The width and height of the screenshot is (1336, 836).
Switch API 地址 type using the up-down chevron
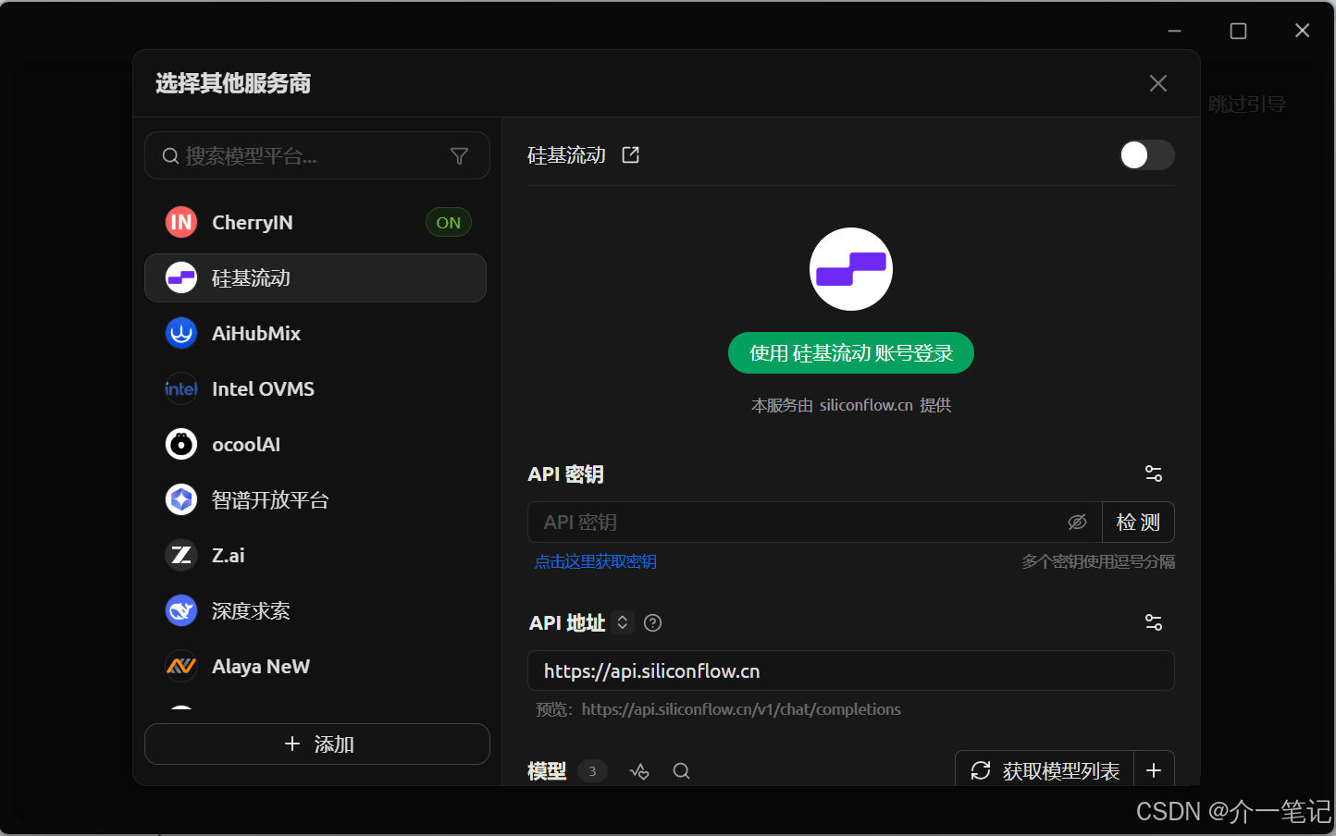(x=623, y=622)
